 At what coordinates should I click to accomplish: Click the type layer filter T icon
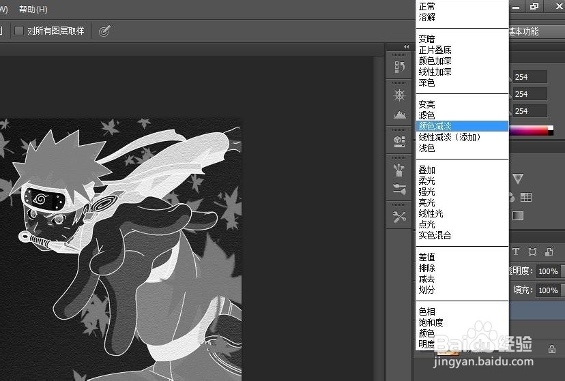pyautogui.click(x=516, y=252)
